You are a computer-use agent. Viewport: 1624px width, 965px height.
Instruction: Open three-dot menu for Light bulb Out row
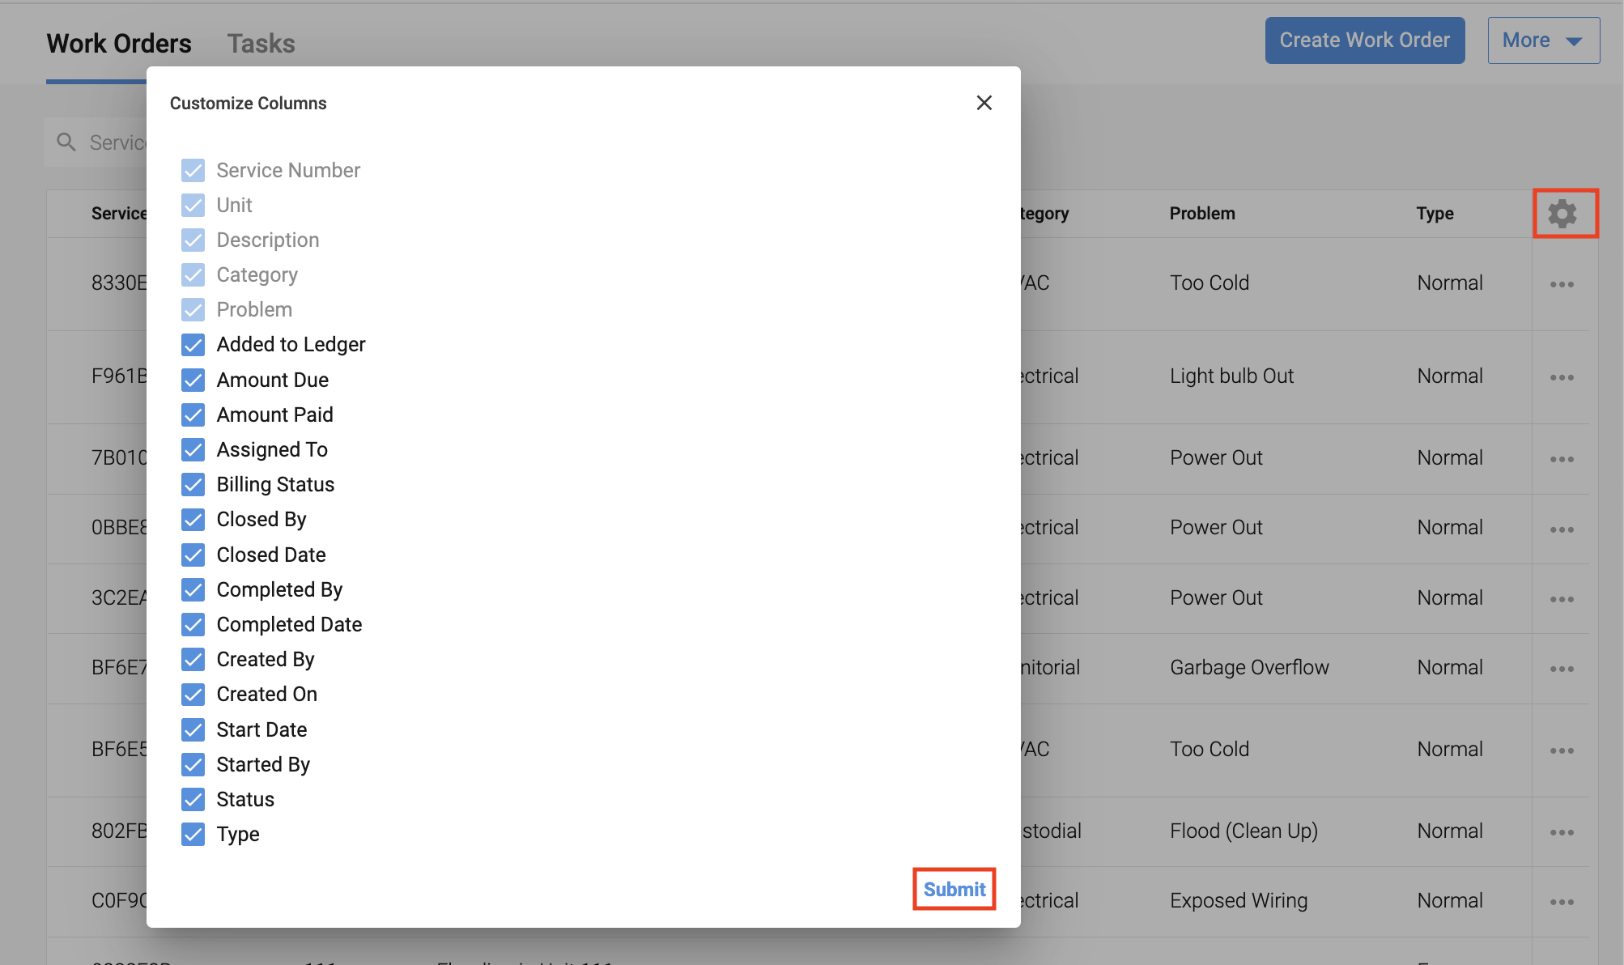click(1562, 377)
